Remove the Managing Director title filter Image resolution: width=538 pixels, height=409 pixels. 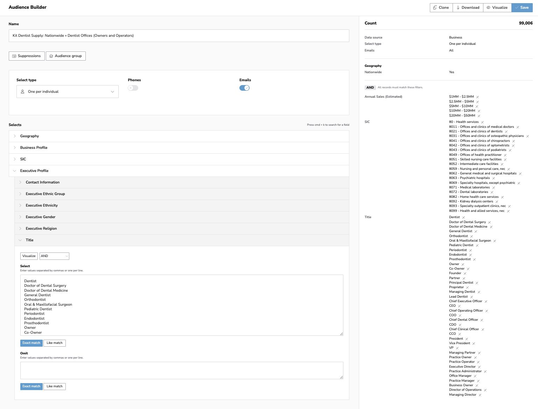point(480,395)
